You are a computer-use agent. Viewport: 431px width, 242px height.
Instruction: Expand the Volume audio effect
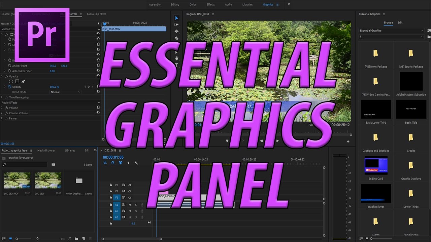click(2, 108)
